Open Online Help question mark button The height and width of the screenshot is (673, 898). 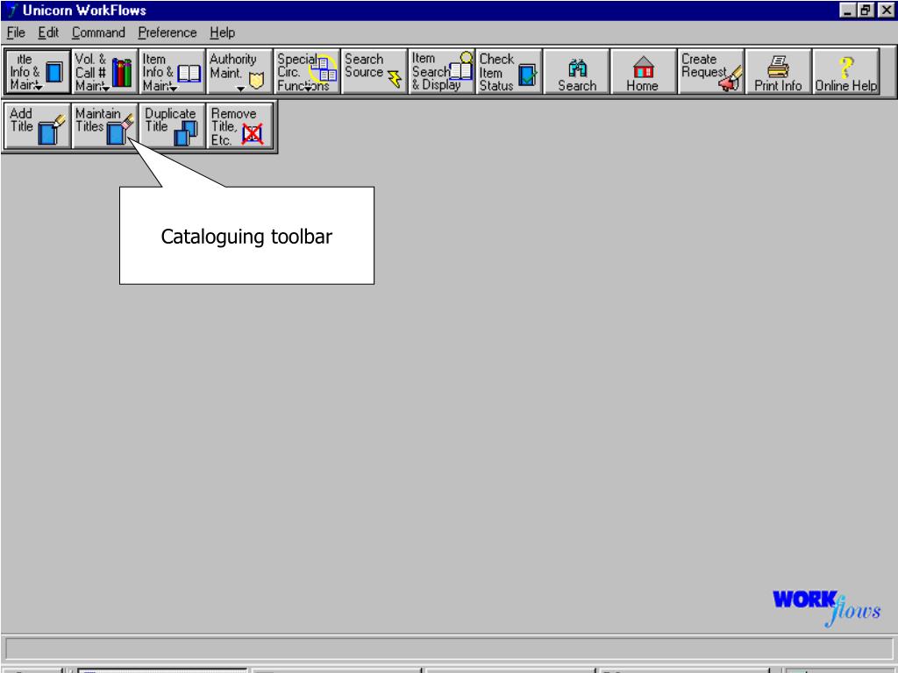(846, 72)
